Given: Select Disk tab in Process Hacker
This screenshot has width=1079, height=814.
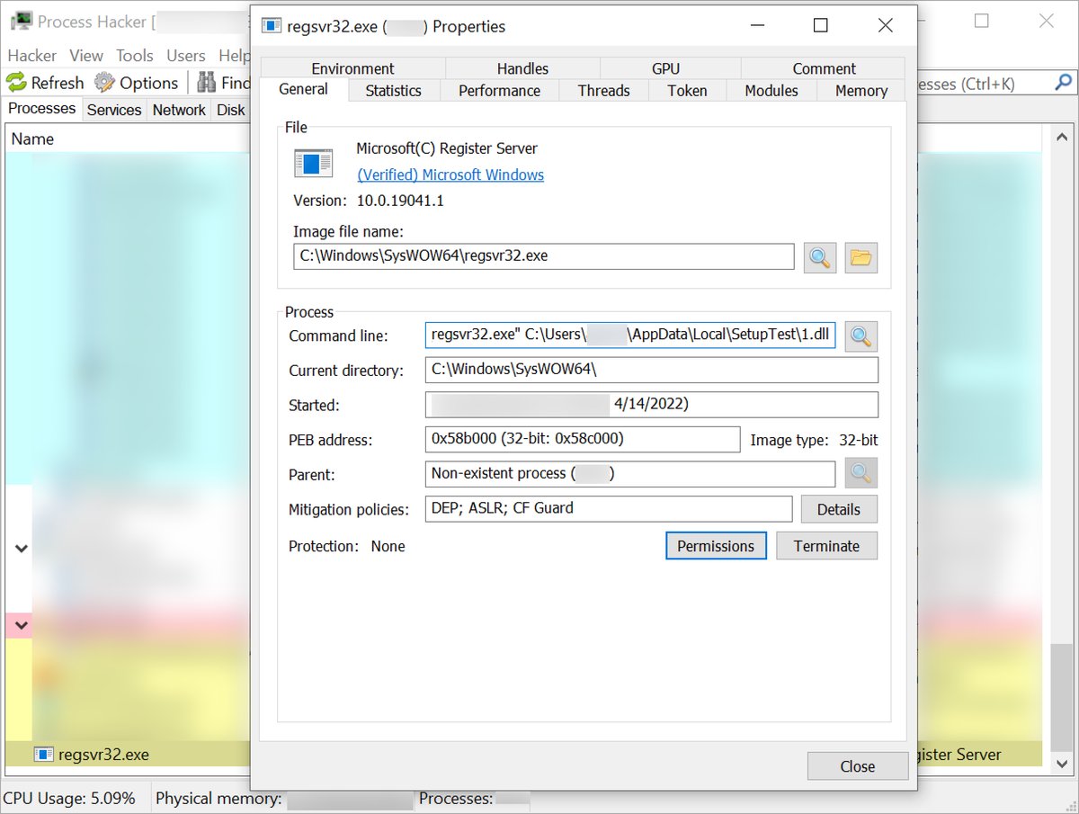Looking at the screenshot, I should click(230, 110).
